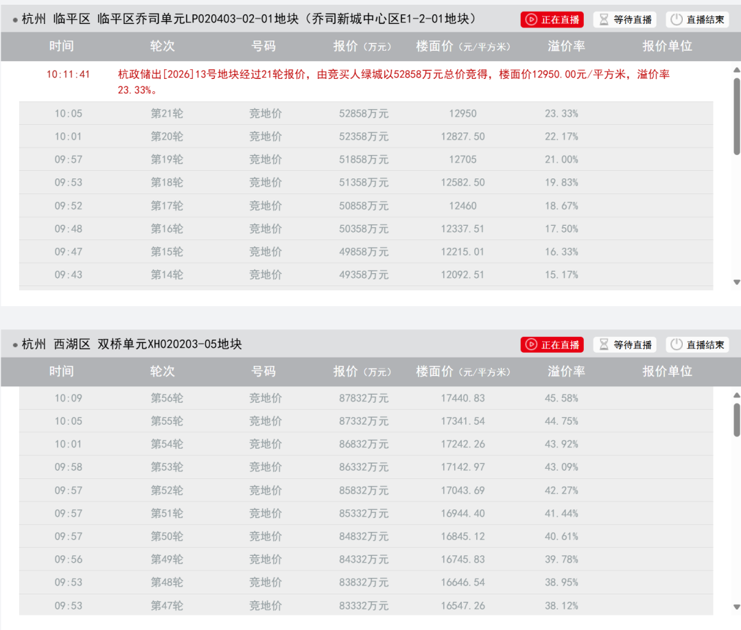This screenshot has height=630, width=741.
Task: Click 轮次 column header in 临平区 table
Action: 162,46
